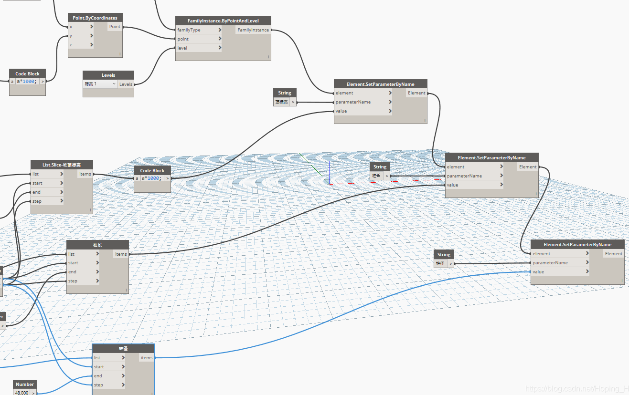629x395 pixels.
Task: Click chevron beside parameterName wired to 桩长 String
Action: [501, 176]
